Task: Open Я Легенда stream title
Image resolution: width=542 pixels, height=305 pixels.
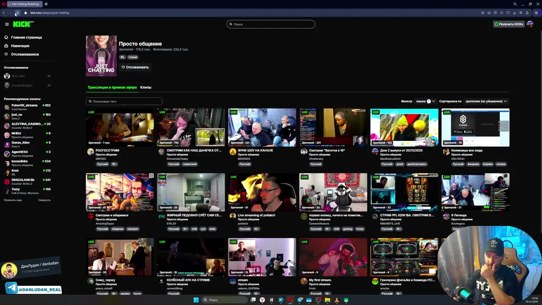Action: click(459, 215)
